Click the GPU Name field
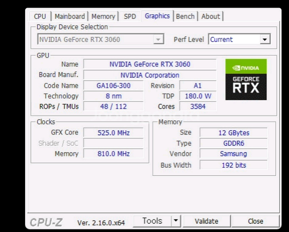Image resolution: width=289 pixels, height=232 pixels. click(150, 64)
